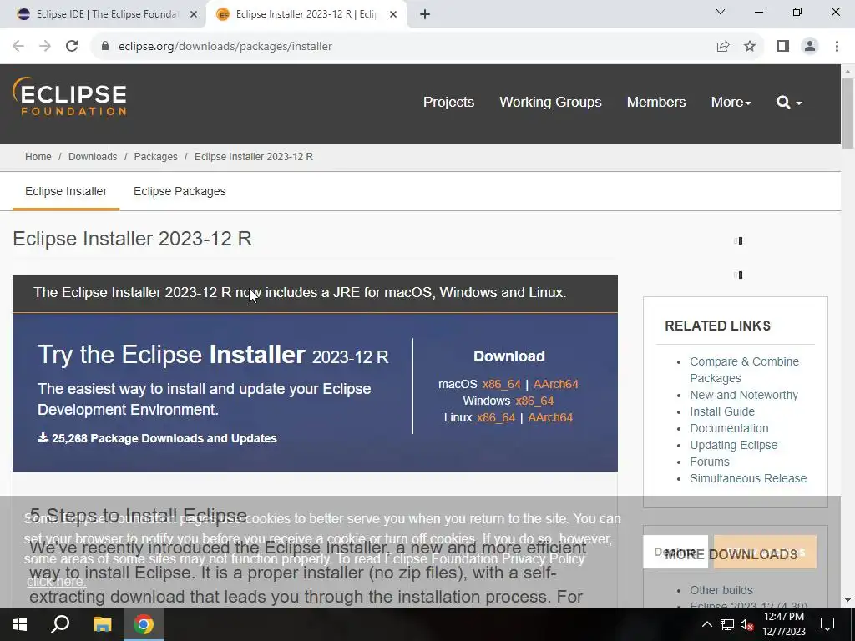Reload the page with refresh icon
The height and width of the screenshot is (641, 855).
(x=72, y=47)
